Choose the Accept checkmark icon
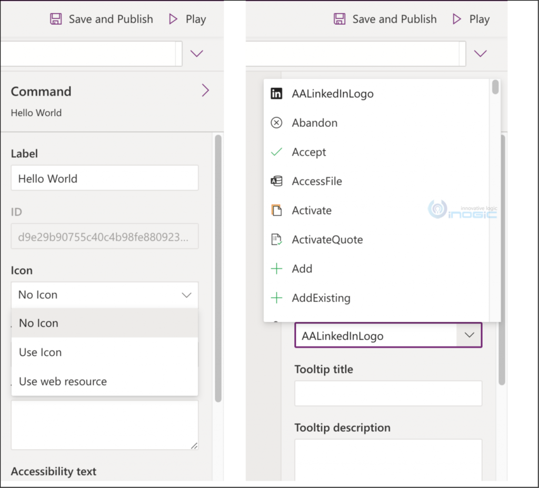The image size is (539, 488). tap(309, 152)
